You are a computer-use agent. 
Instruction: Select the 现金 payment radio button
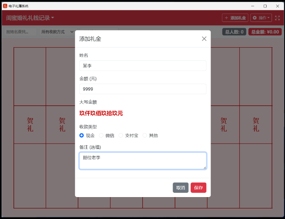[x=81, y=135]
